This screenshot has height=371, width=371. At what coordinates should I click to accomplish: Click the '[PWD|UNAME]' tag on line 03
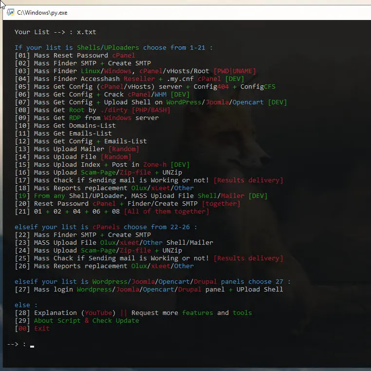[235, 71]
